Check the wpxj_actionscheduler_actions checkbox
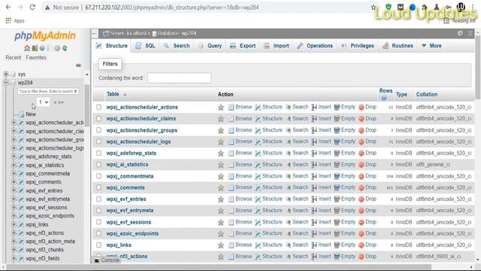 [98, 107]
